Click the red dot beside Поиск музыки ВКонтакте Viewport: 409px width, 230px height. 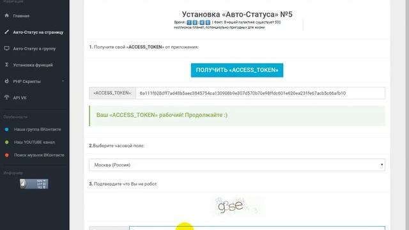(x=7, y=155)
